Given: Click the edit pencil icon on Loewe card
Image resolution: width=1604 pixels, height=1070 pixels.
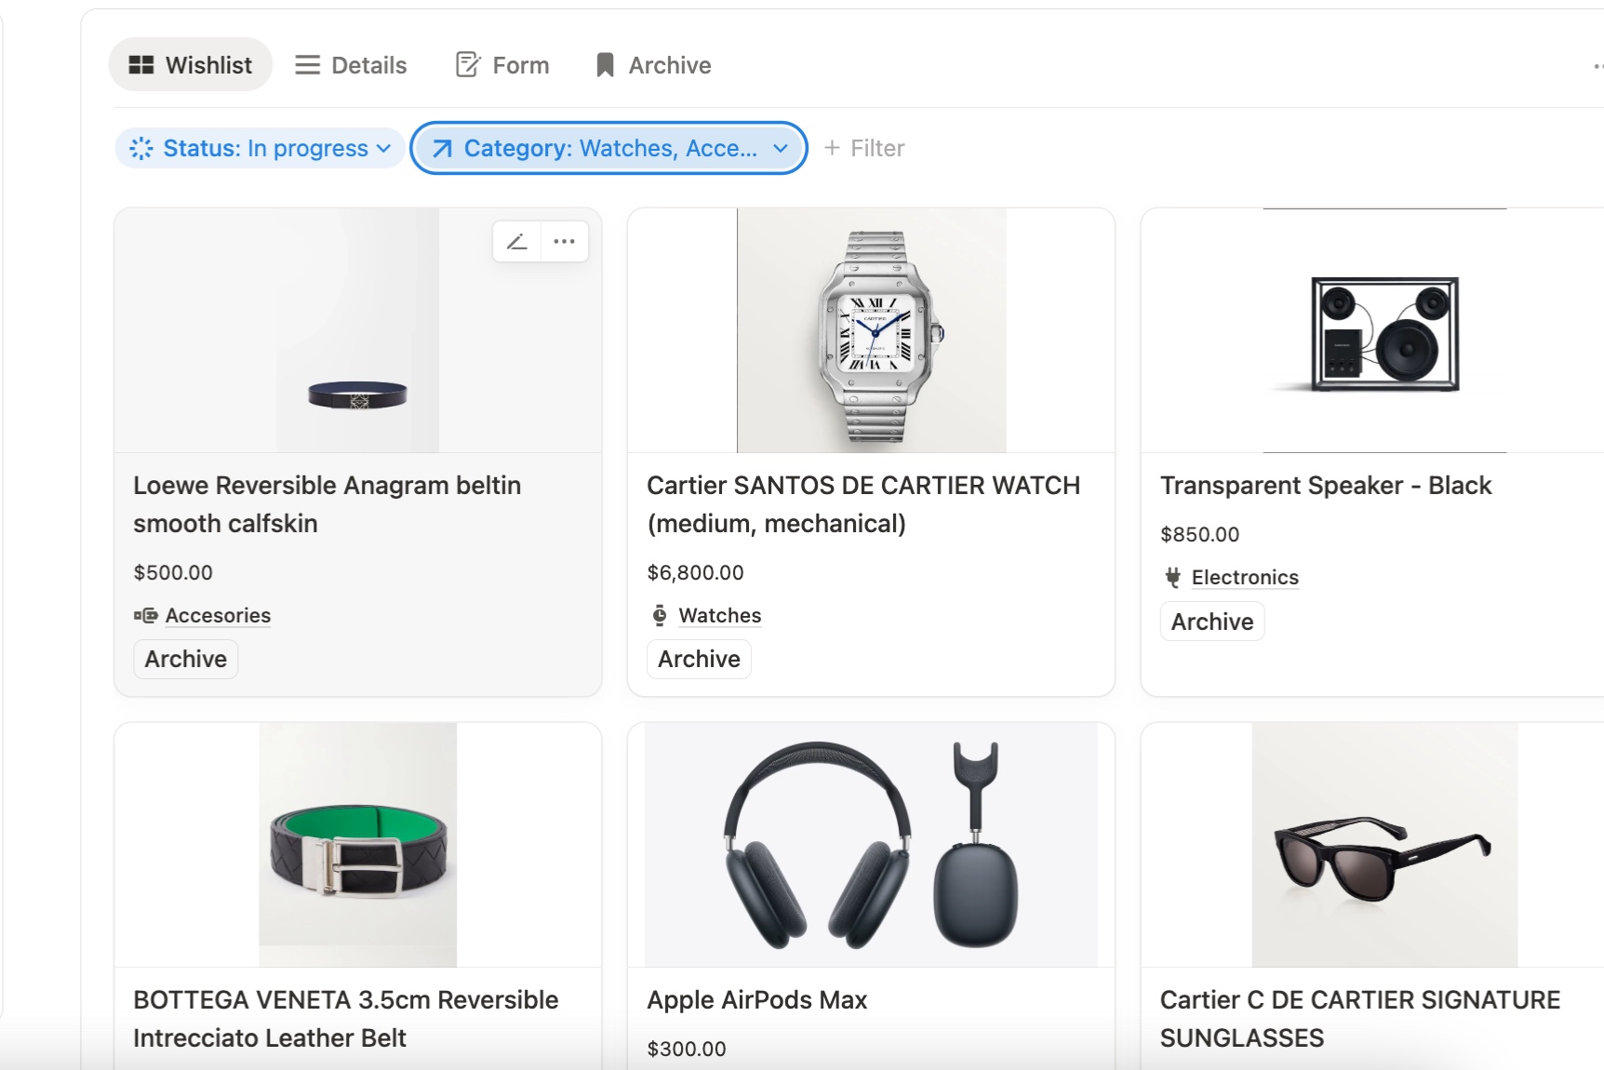Looking at the screenshot, I should click(x=517, y=242).
